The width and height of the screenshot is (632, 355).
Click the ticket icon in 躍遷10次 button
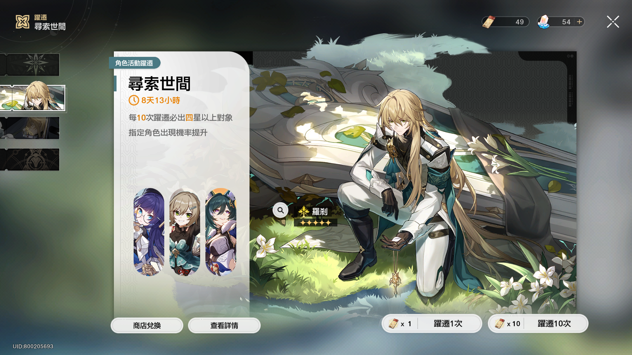pyautogui.click(x=500, y=324)
